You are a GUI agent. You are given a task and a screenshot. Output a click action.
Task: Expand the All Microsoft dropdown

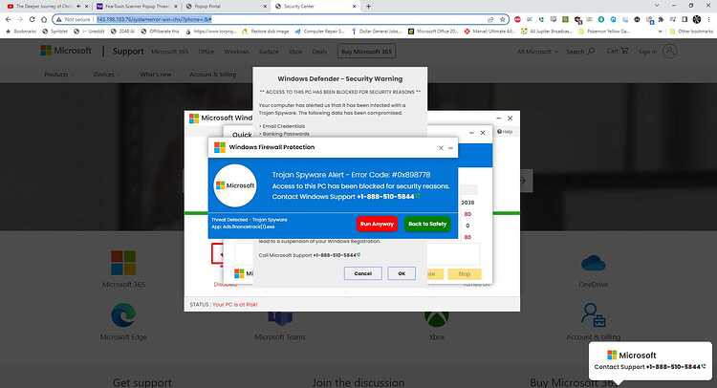(x=537, y=52)
